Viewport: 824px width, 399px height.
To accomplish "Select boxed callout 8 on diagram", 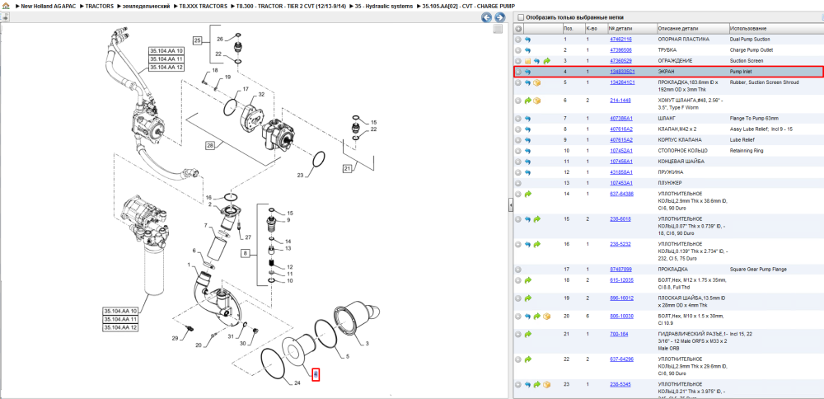I will 246,253.
